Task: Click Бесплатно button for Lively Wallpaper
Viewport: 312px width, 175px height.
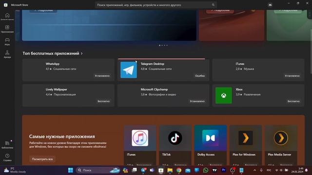Action: tap(103, 101)
